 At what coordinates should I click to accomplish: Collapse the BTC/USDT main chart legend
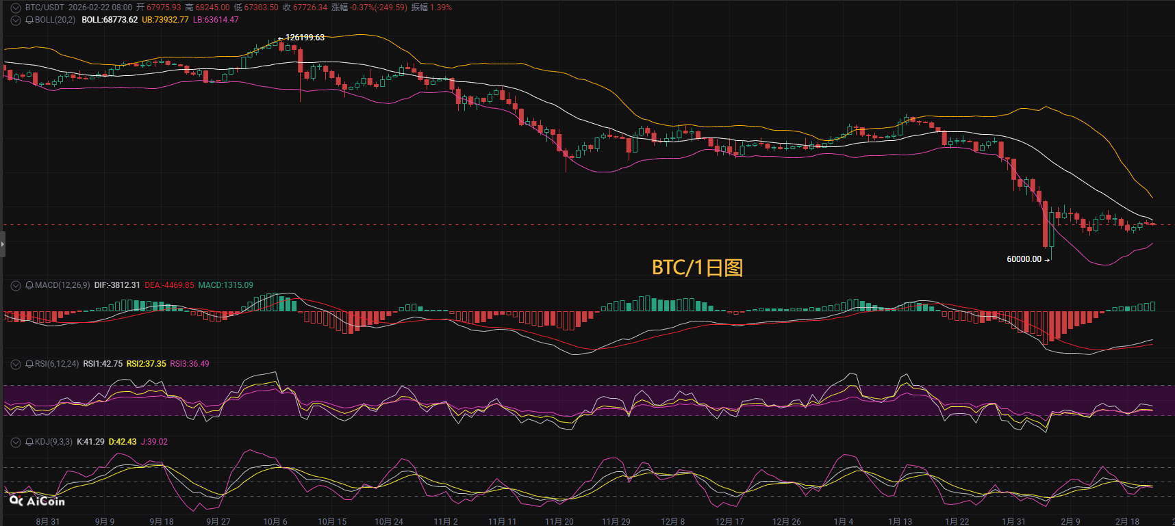coord(16,8)
